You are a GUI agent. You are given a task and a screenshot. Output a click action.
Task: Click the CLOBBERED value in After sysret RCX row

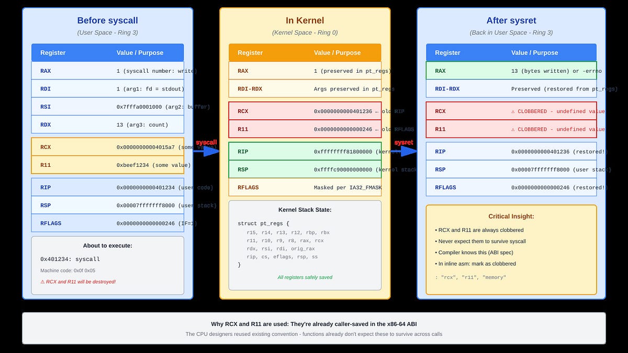(558, 111)
